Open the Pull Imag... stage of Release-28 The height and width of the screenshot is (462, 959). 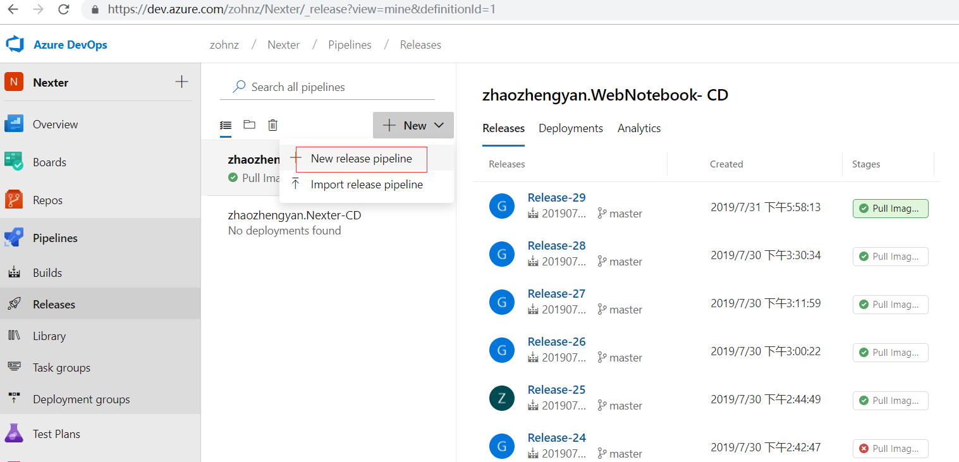pos(890,257)
